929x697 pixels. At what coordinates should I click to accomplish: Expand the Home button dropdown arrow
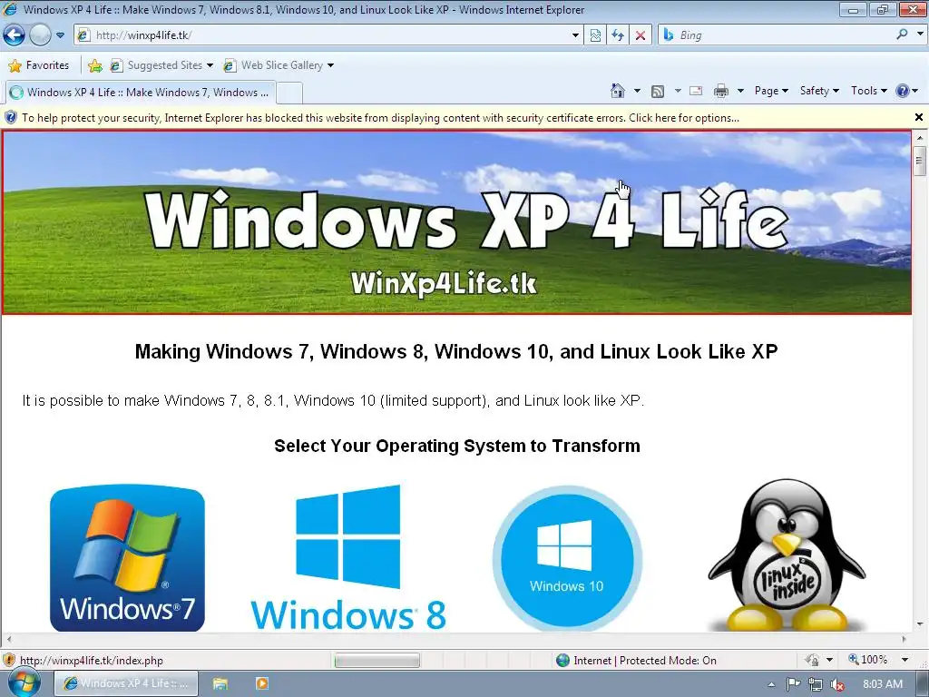(637, 91)
